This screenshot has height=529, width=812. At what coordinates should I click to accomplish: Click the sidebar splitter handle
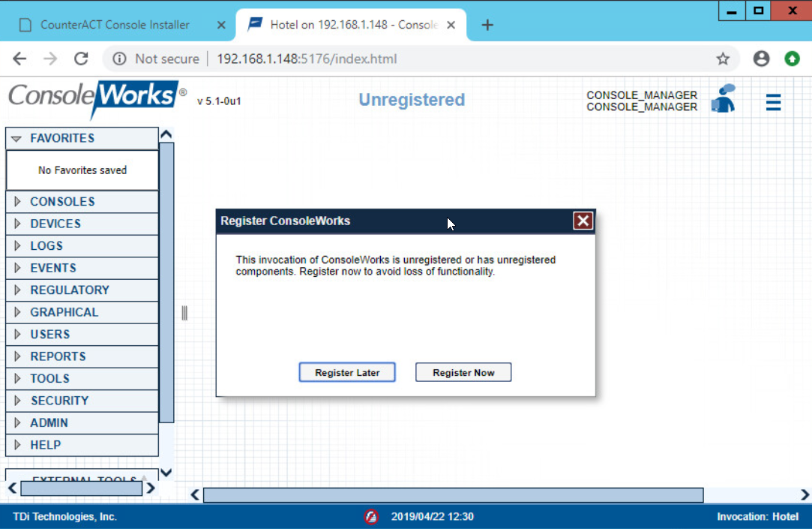184,312
